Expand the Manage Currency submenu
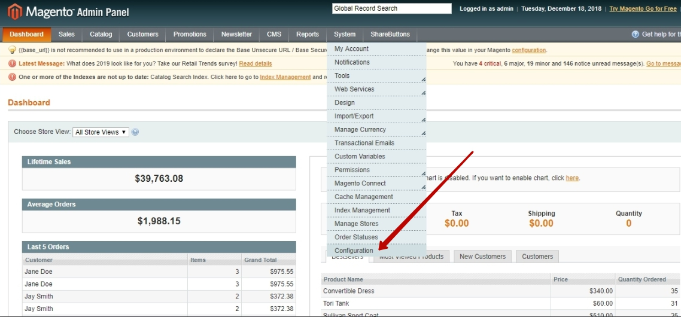Image resolution: width=681 pixels, height=317 pixels. pos(376,129)
